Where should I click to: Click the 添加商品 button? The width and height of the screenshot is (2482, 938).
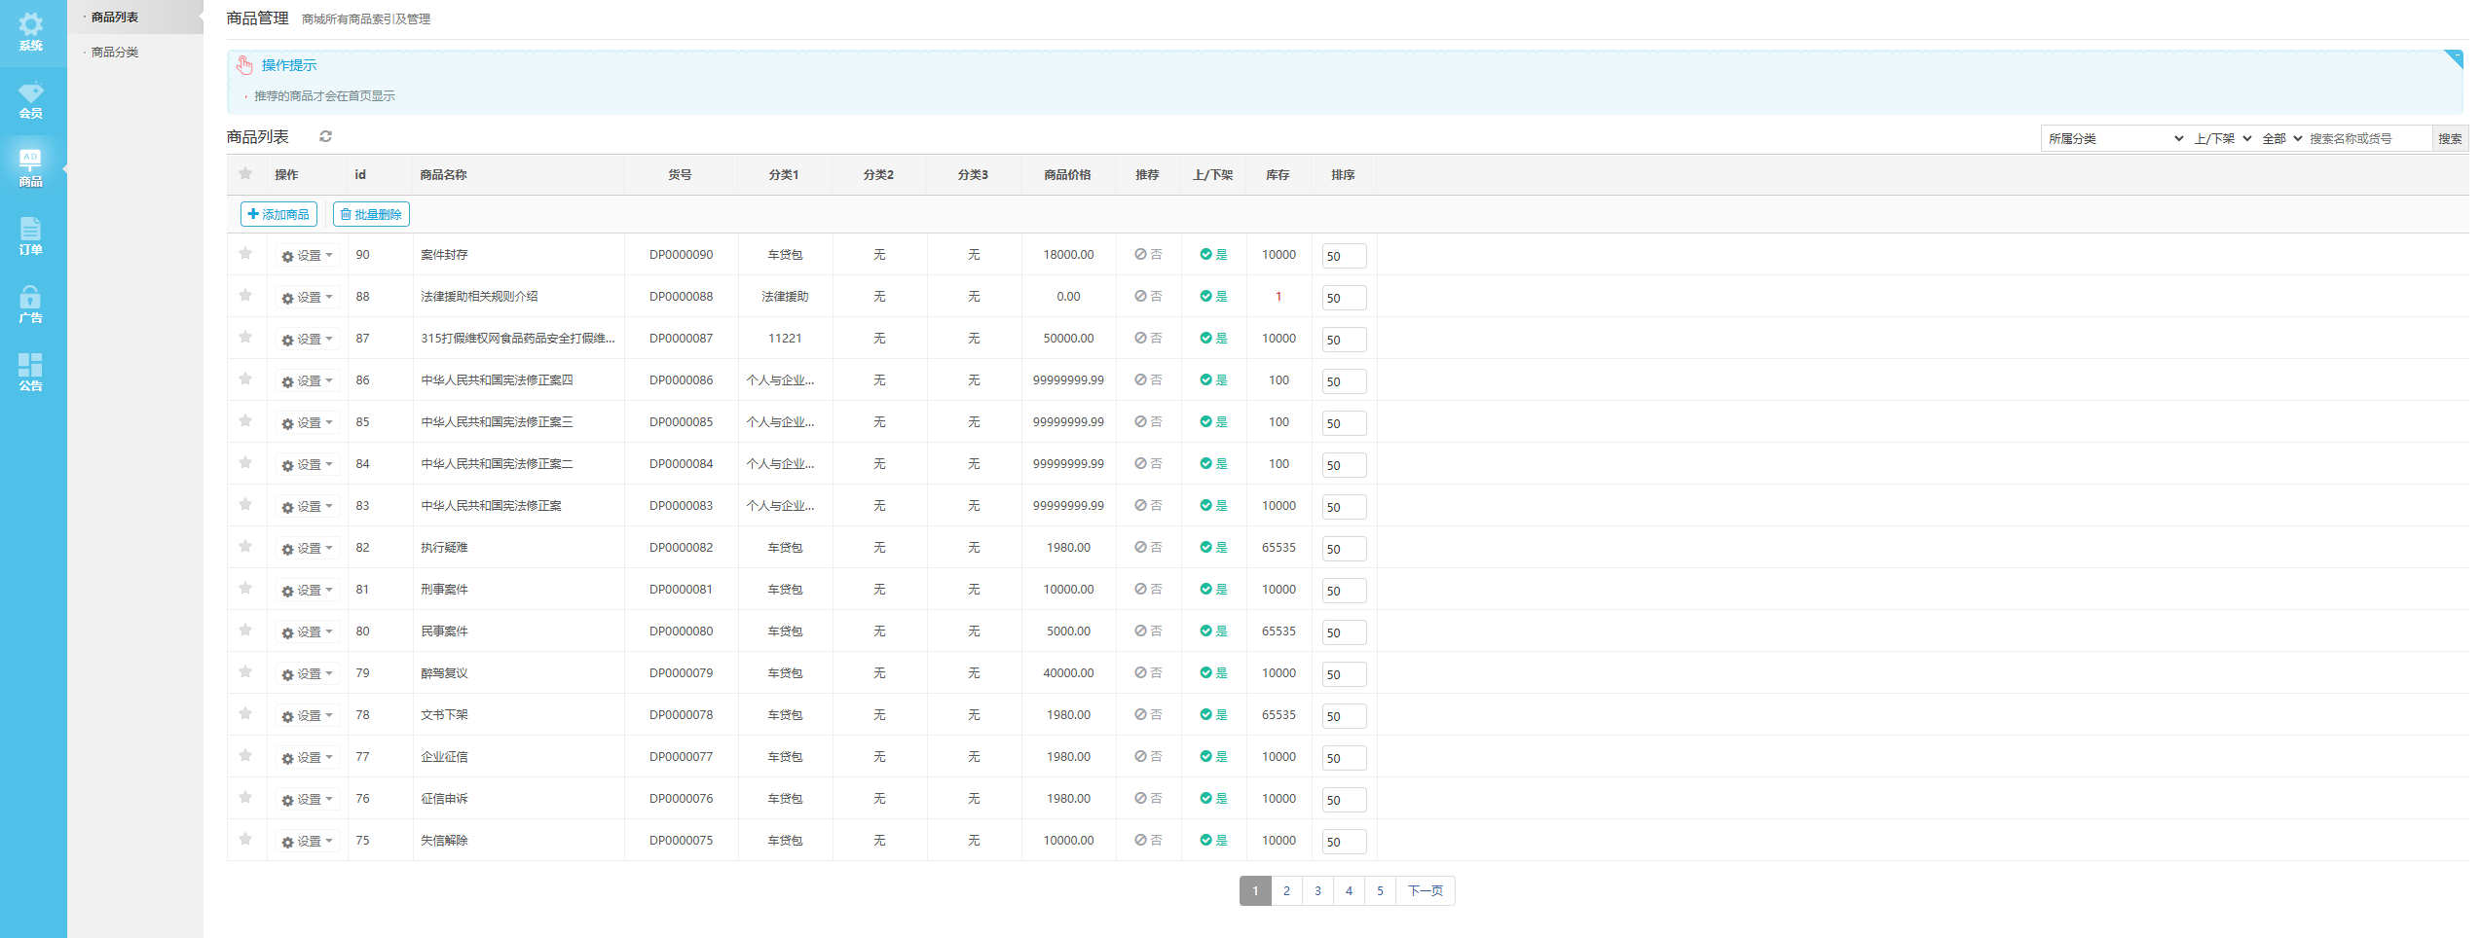click(x=278, y=214)
